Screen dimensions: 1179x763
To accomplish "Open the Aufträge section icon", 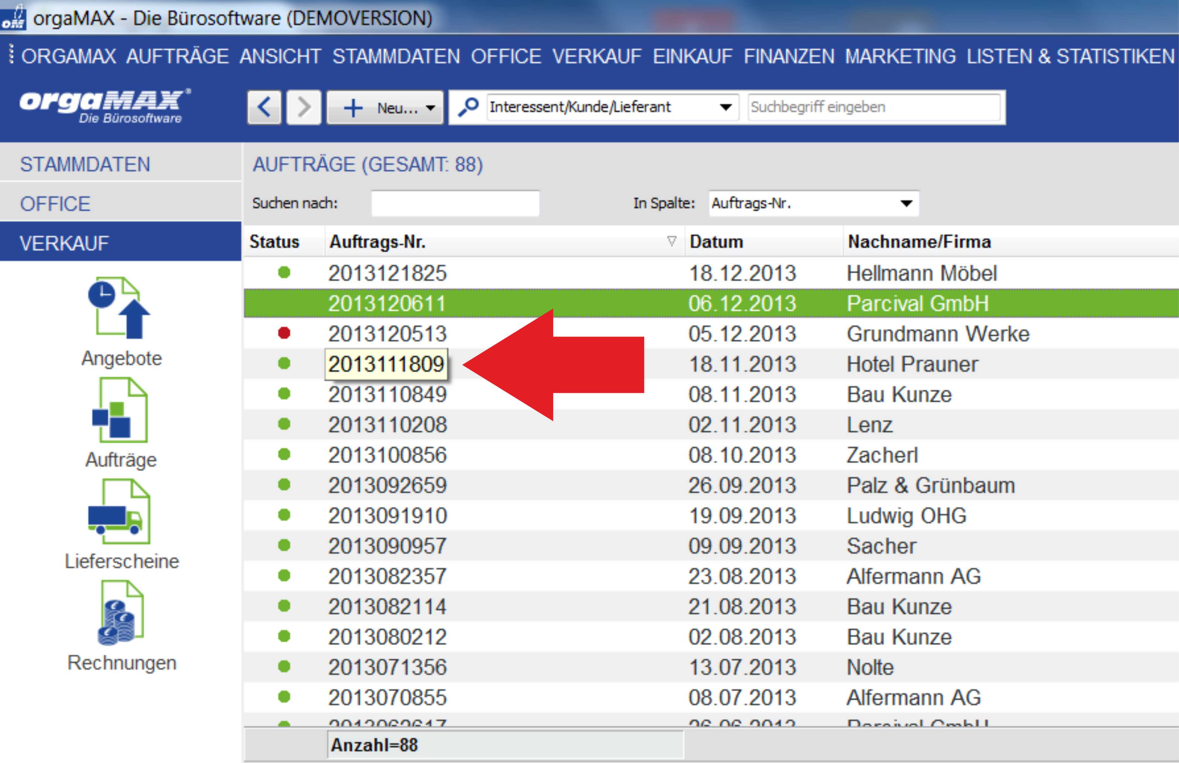I will click(120, 409).
